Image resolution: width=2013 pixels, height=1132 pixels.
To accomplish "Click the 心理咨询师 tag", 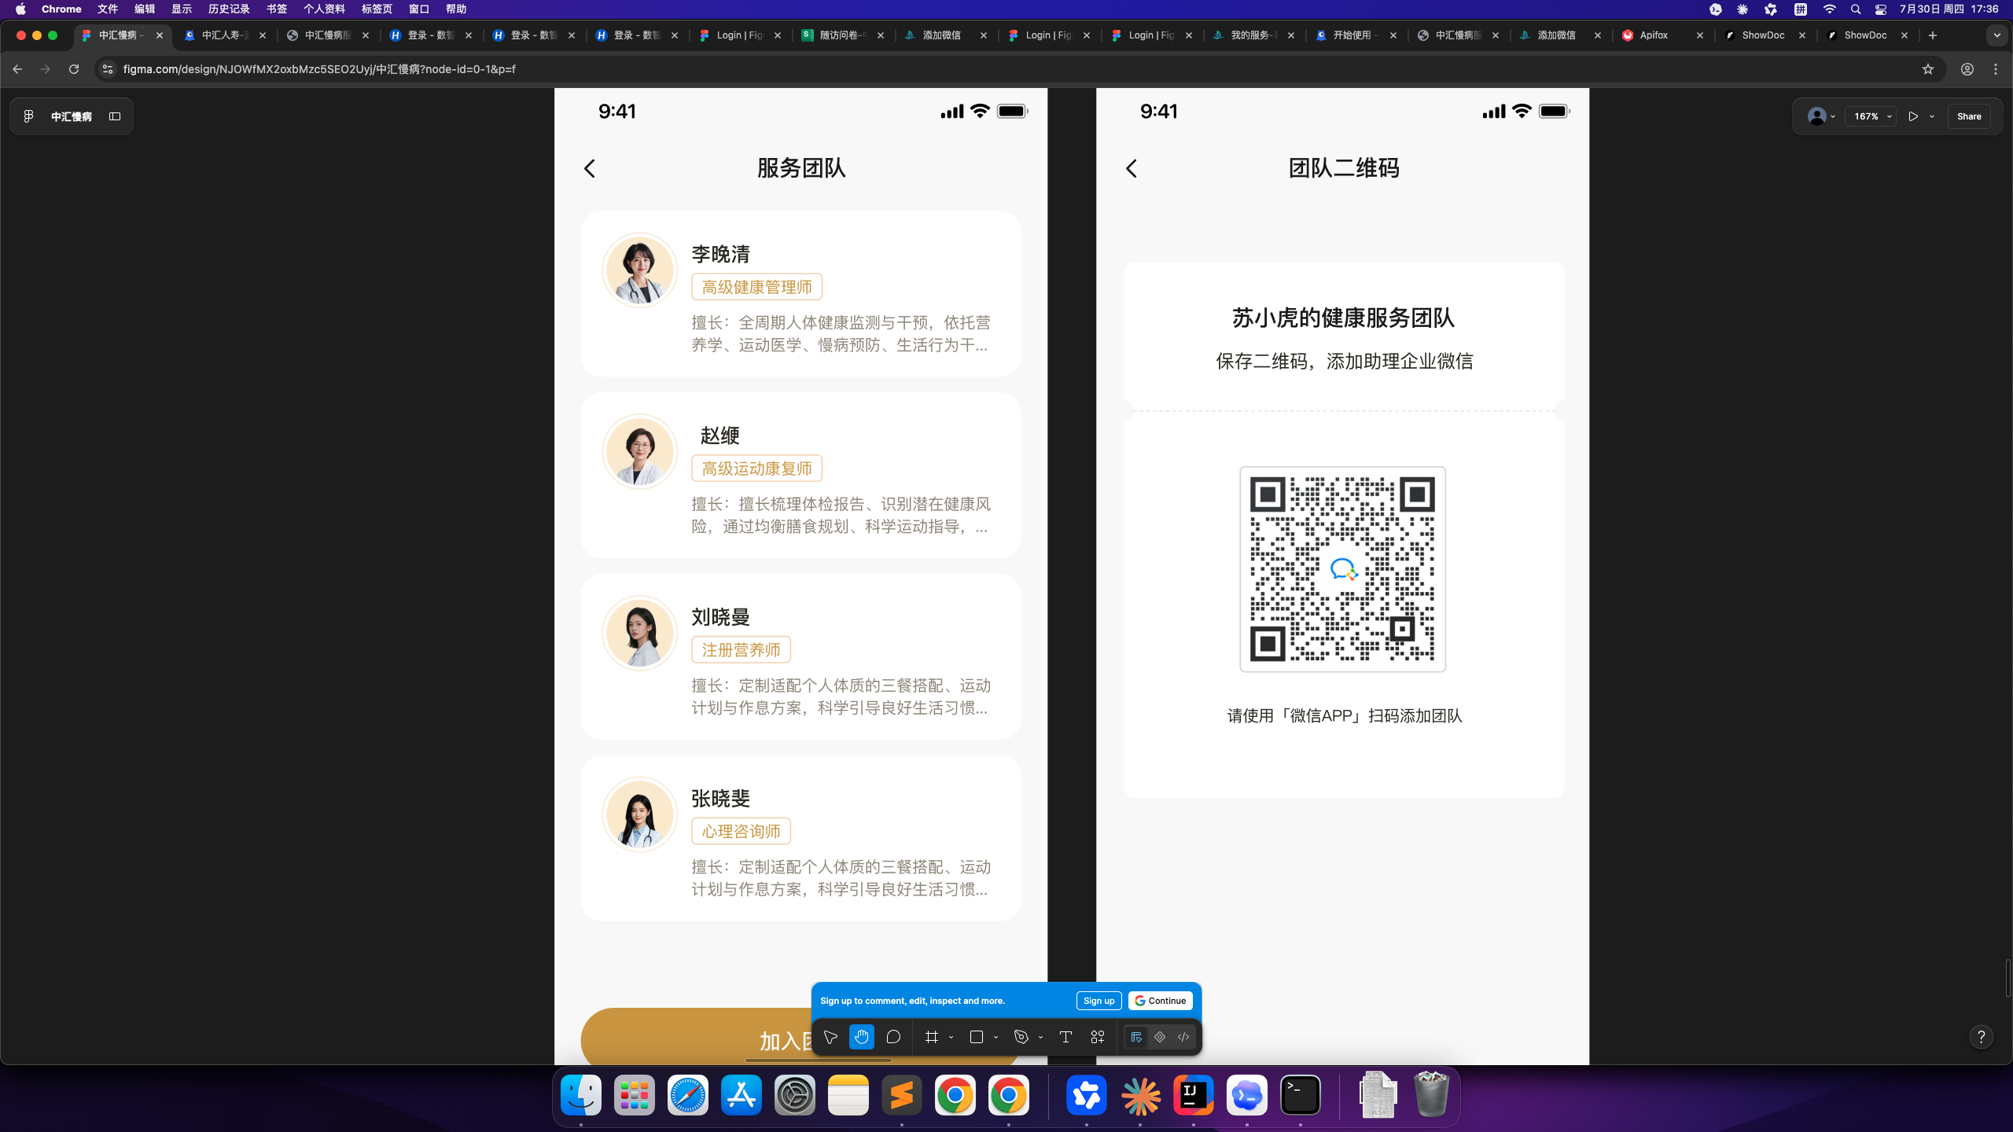I will coord(741,832).
